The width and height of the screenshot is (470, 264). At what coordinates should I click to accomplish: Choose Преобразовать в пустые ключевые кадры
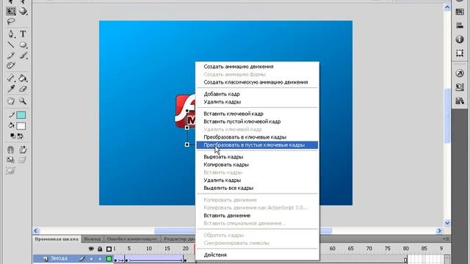point(257,145)
